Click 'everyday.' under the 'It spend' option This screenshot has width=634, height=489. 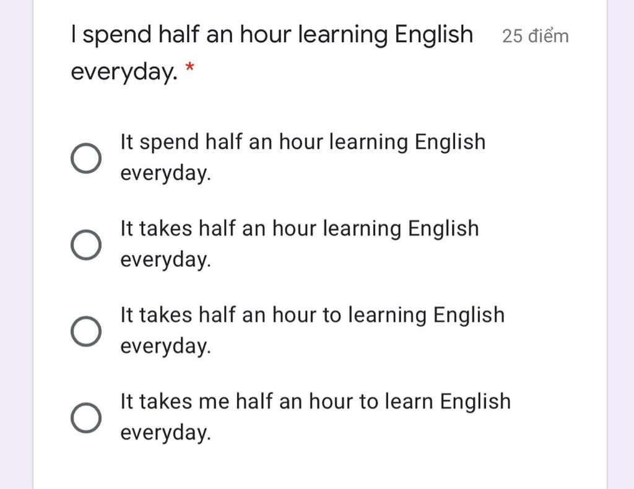click(165, 174)
